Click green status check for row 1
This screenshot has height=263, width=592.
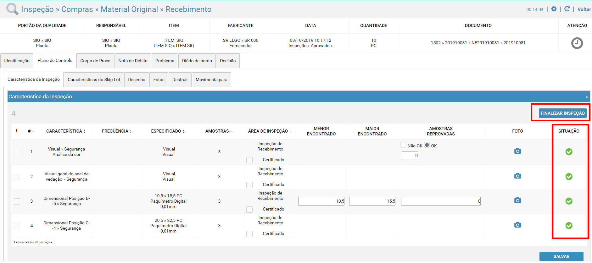coord(569,152)
